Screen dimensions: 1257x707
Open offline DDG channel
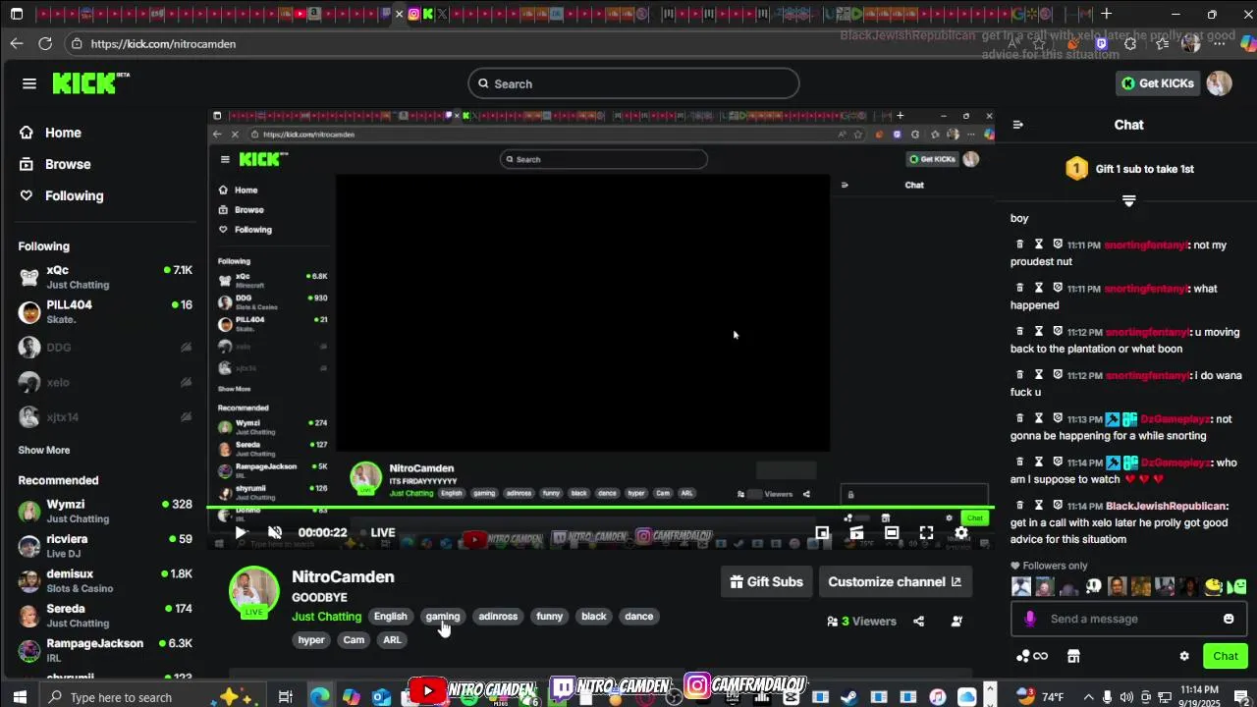pyautogui.click(x=104, y=347)
